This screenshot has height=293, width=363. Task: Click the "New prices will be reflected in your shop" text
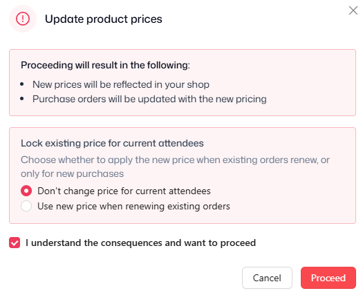tap(121, 84)
